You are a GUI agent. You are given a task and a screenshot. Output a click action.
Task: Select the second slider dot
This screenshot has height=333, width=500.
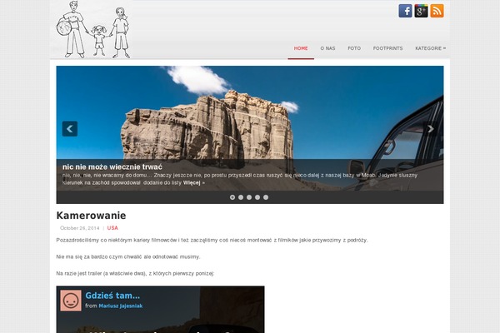click(241, 197)
